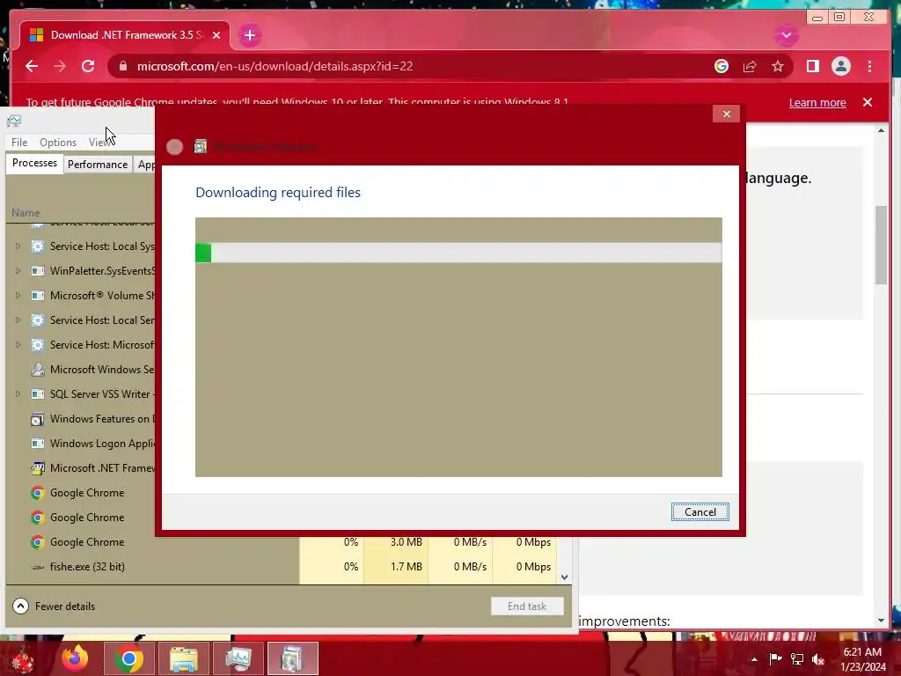Click the WinPaletter.SysEvents process icon
The image size is (901, 676).
tap(37, 271)
